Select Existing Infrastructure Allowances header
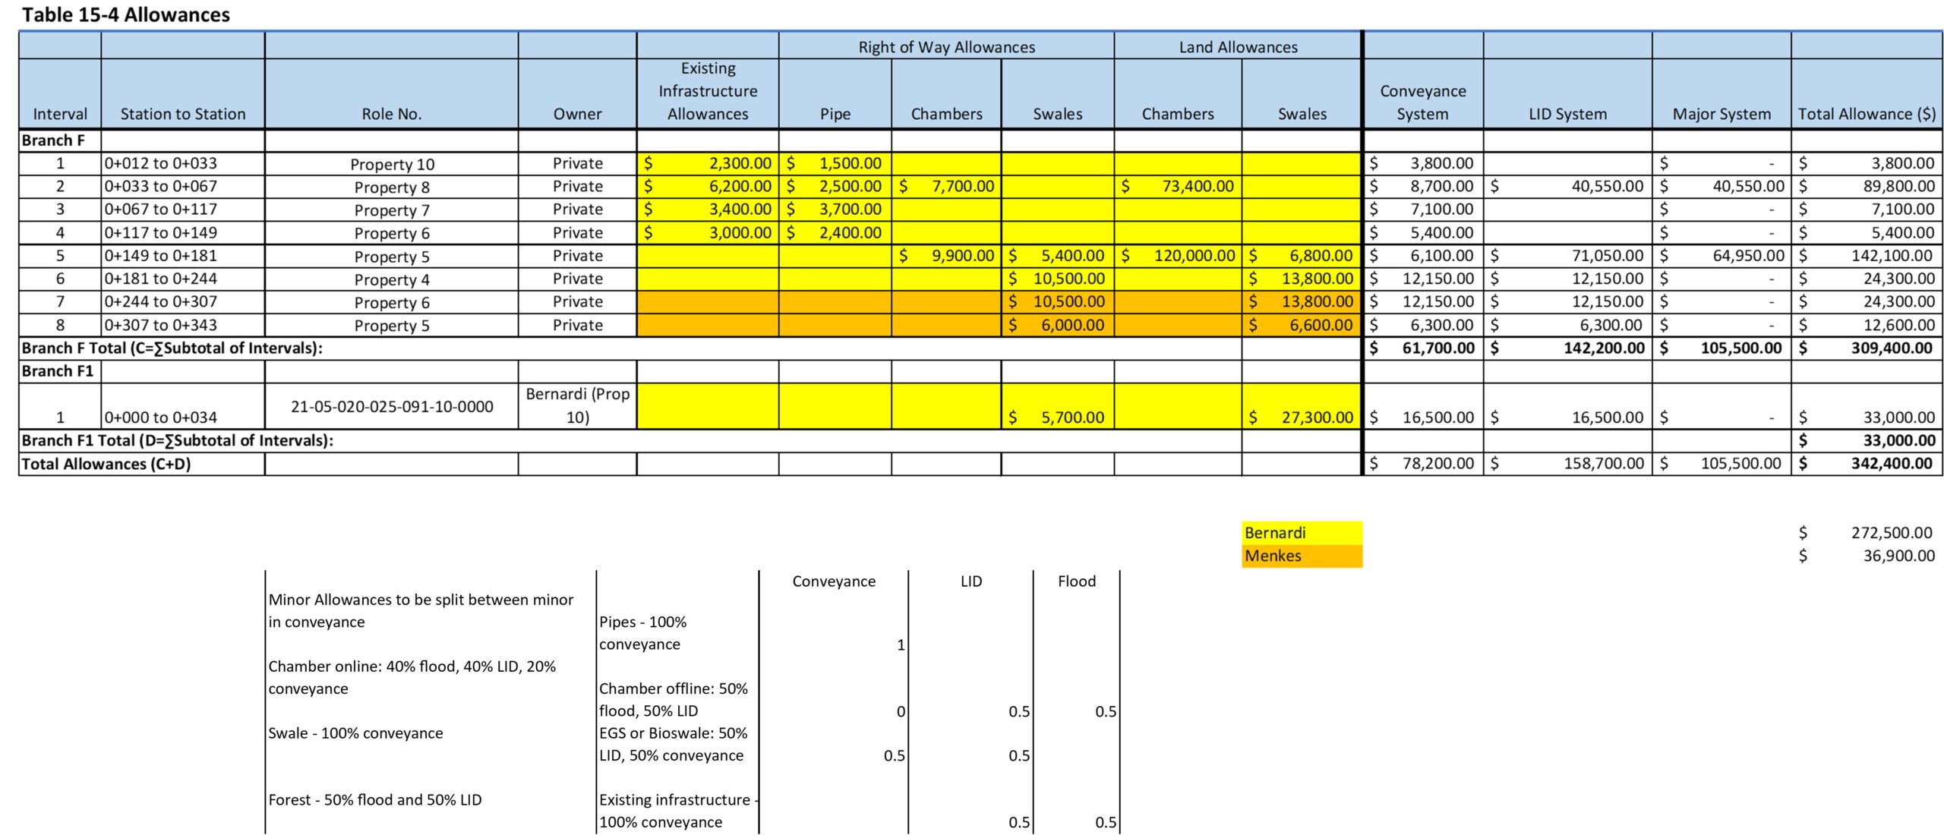Screen dimensions: 1944x835 click(708, 91)
